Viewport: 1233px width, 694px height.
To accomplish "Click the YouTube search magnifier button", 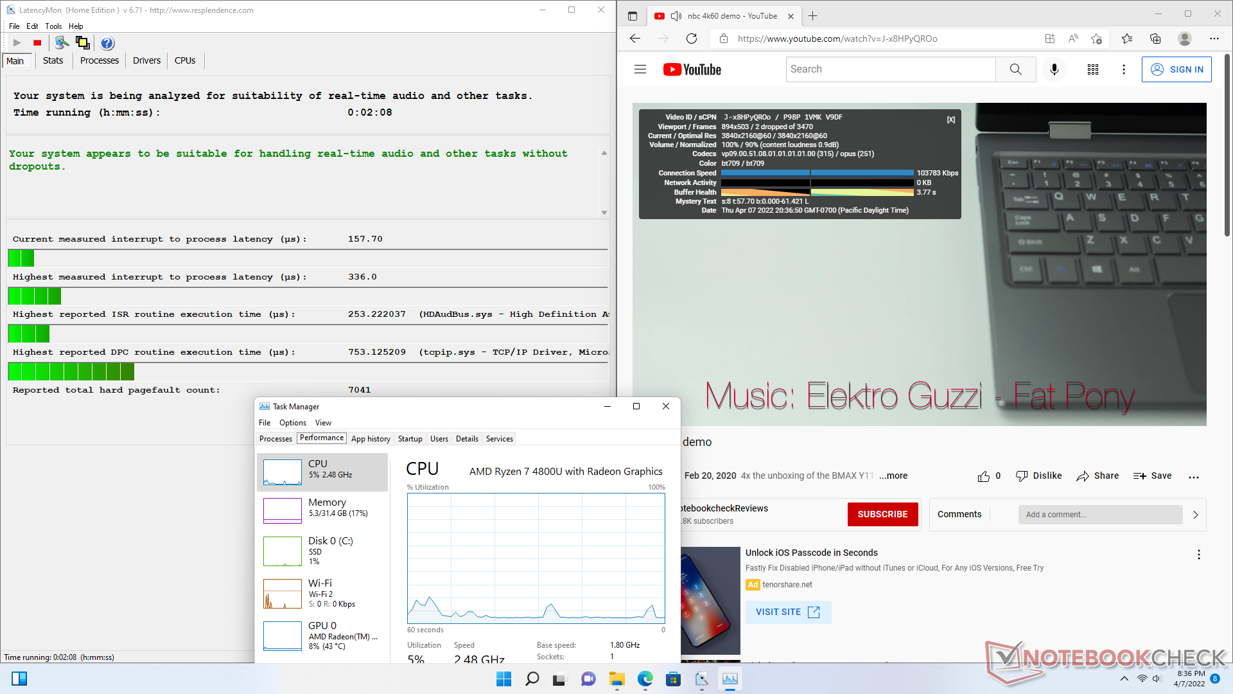I will pyautogui.click(x=1015, y=69).
